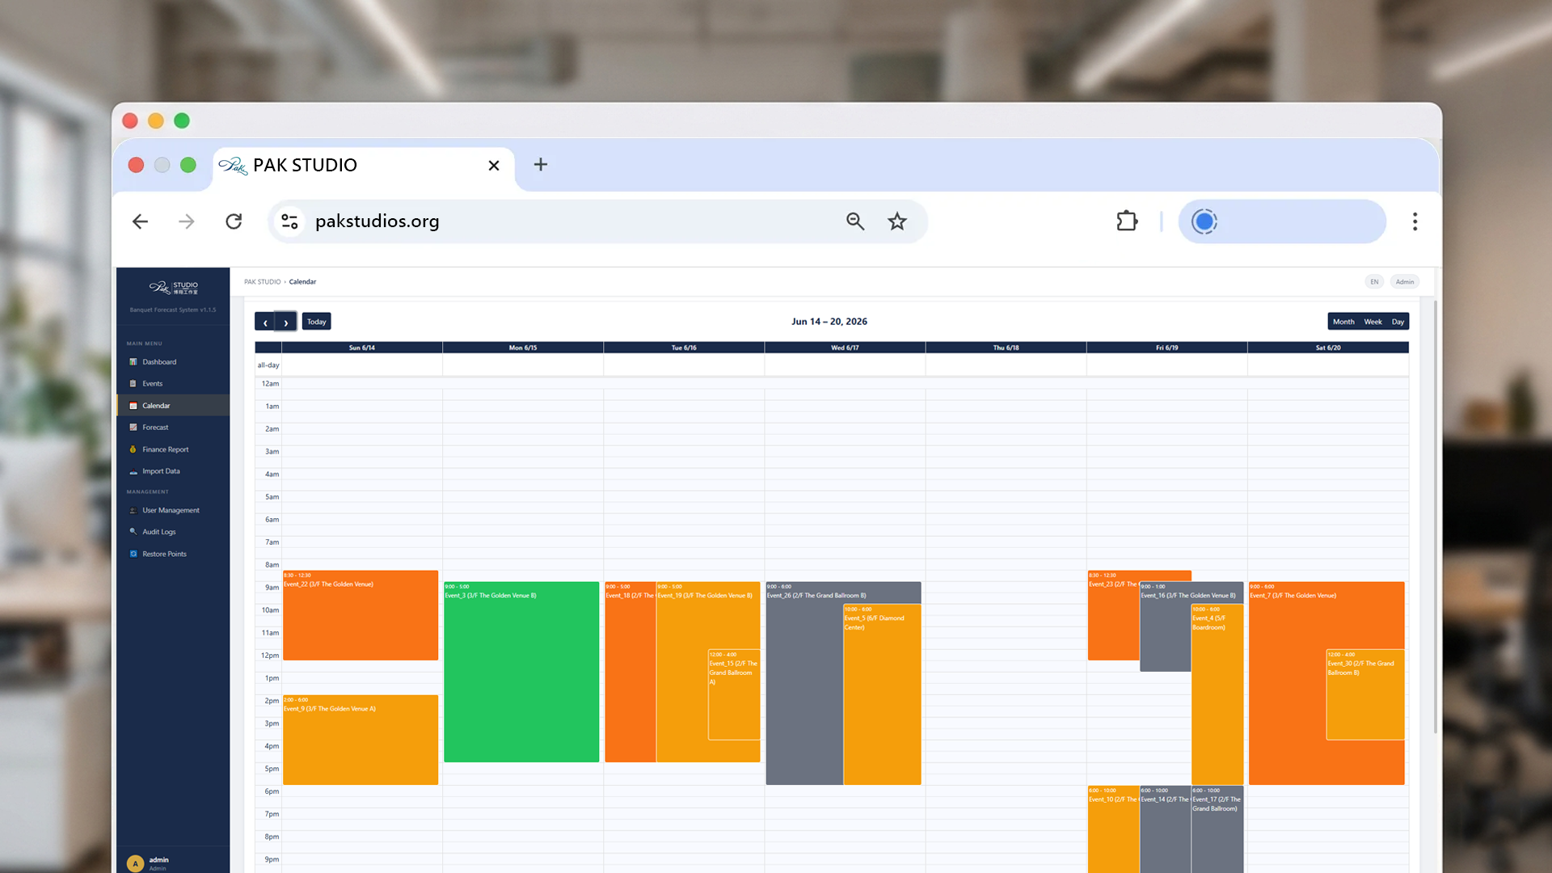Open the Events sidebar item

(x=173, y=384)
